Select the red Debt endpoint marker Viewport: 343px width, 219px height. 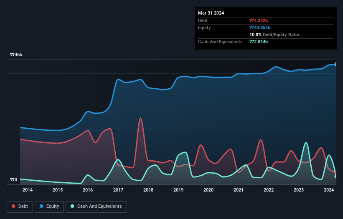[x=336, y=172]
